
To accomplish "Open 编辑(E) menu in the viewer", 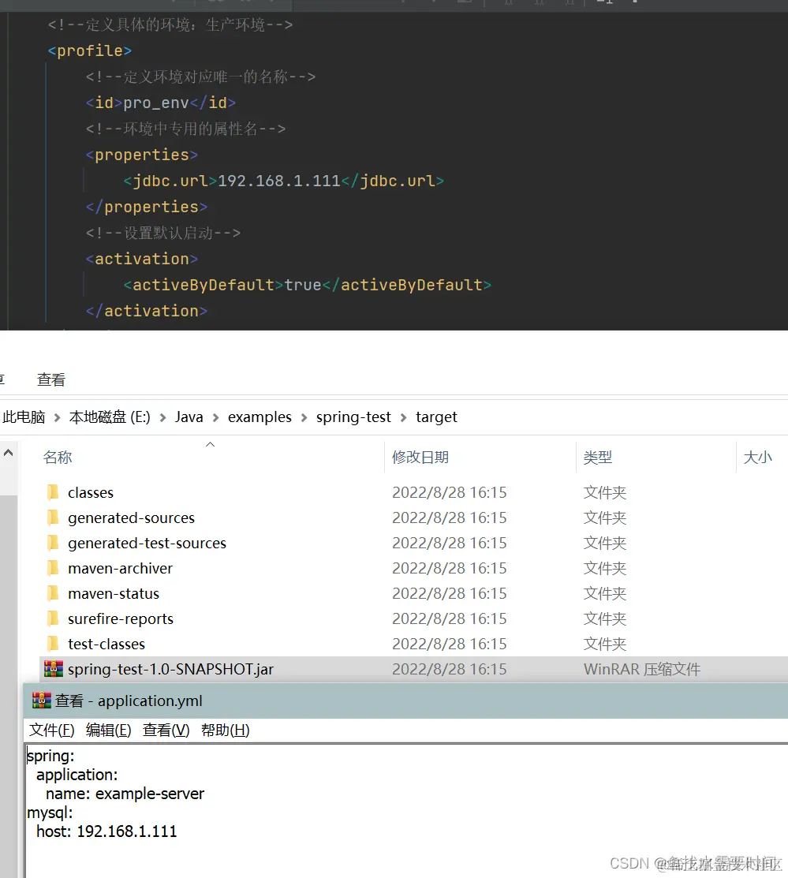I will tap(108, 730).
